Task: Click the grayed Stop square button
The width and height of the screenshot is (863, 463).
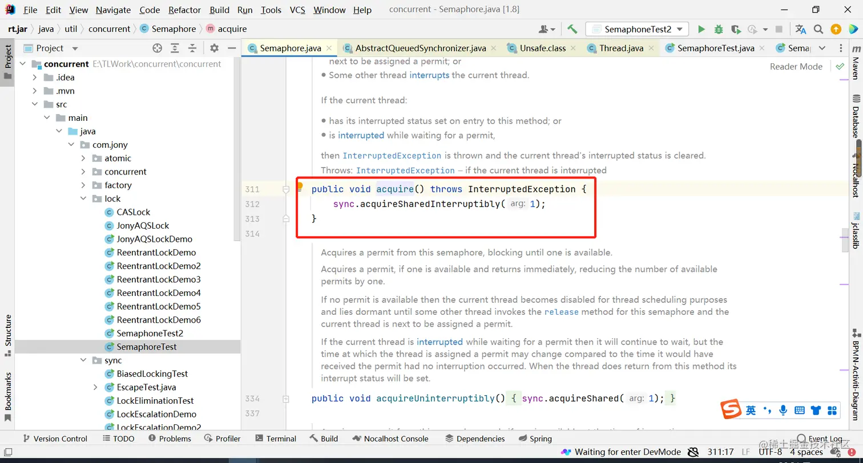Action: (779, 29)
